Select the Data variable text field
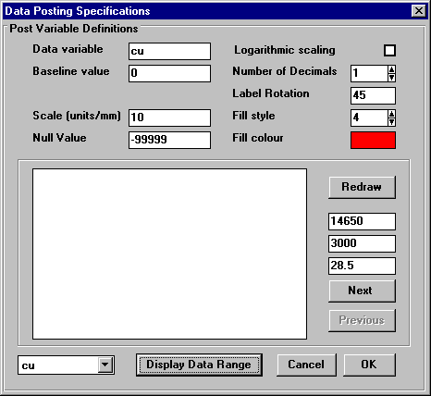The image size is (431, 396). click(169, 51)
